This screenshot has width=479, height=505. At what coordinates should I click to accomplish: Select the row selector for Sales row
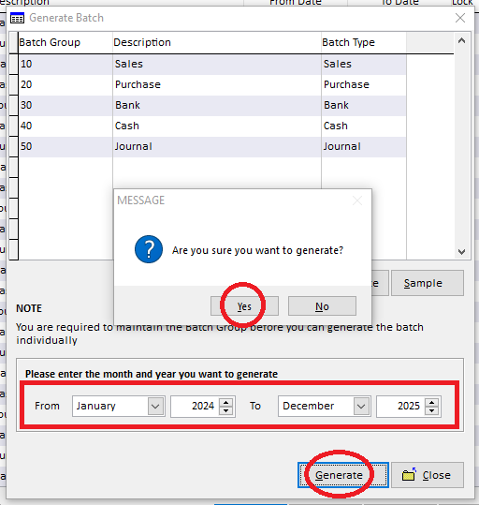point(13,64)
